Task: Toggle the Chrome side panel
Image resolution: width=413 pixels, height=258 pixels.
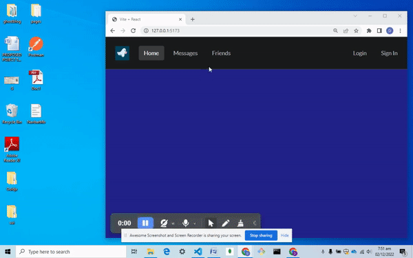Action: pos(379,30)
